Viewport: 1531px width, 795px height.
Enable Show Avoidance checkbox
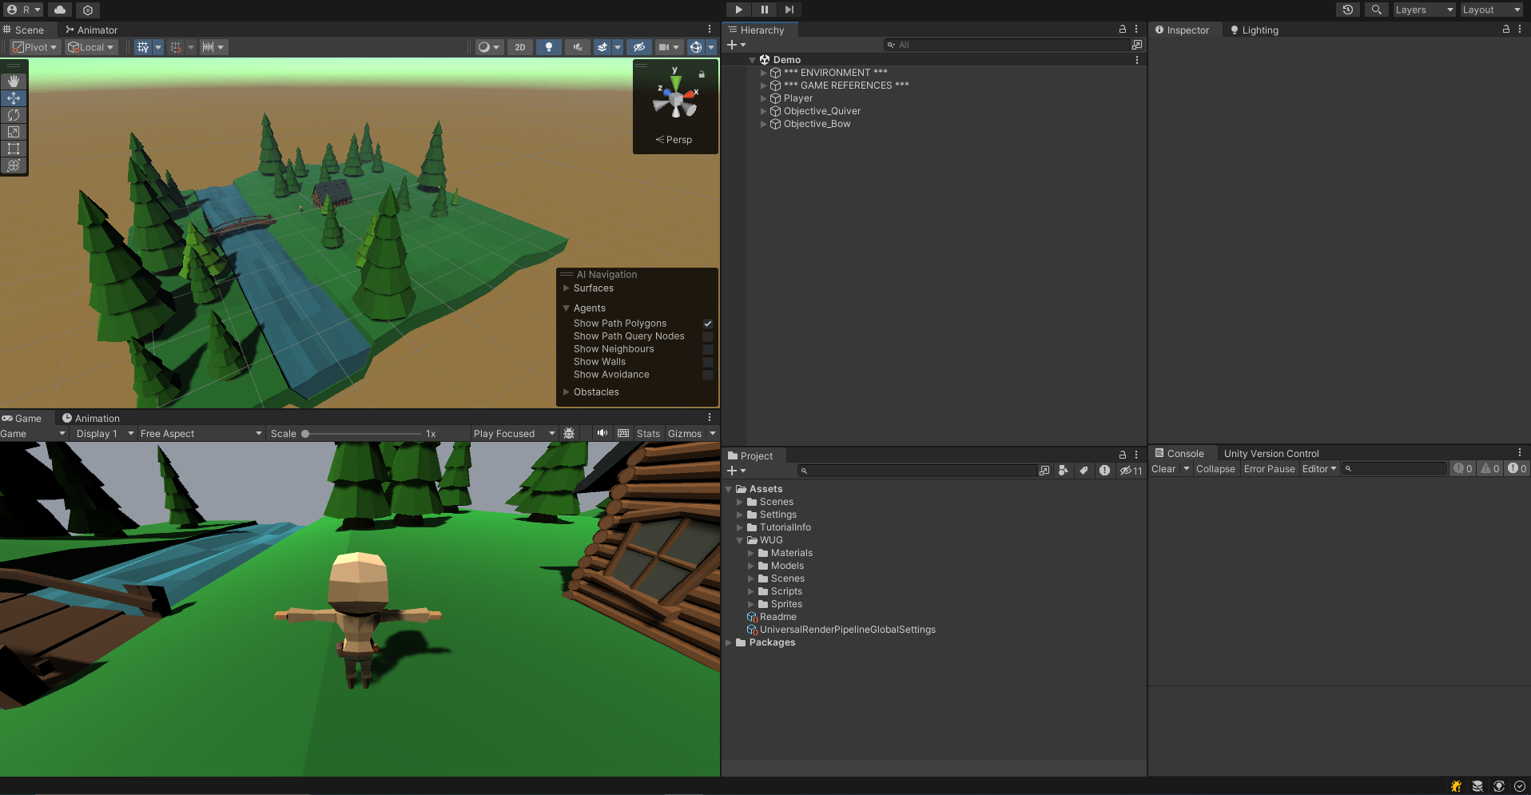pyautogui.click(x=708, y=375)
